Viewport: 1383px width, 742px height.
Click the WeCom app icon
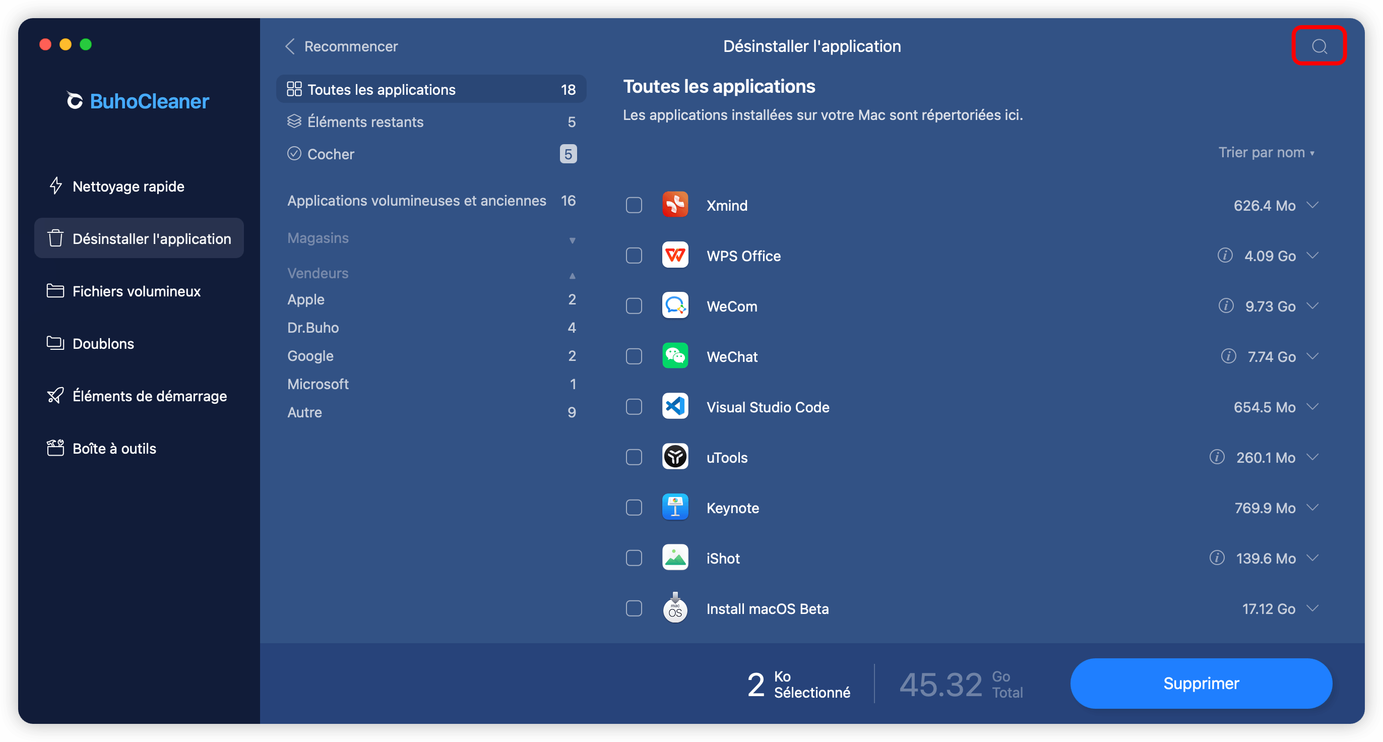point(675,305)
